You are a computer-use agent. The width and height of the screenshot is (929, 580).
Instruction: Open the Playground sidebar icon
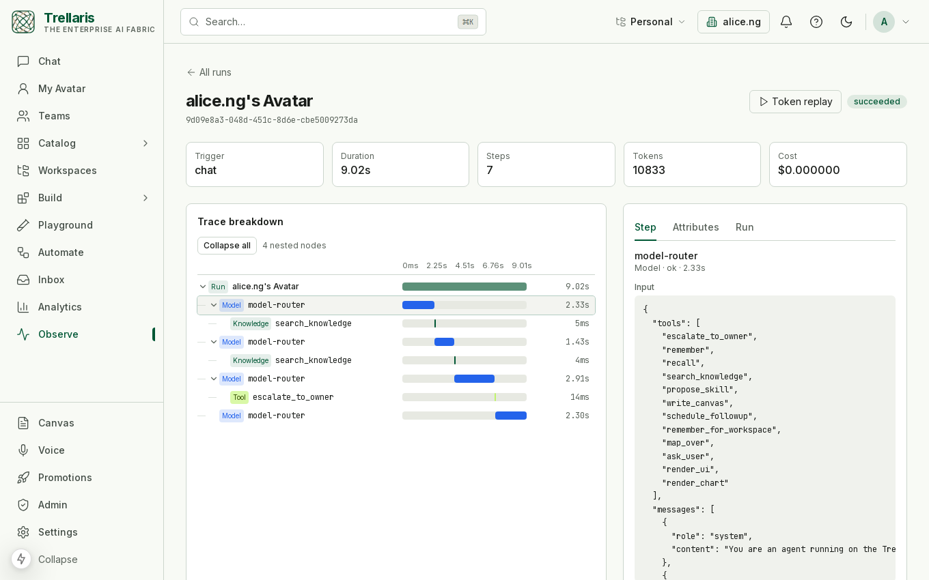coord(23,225)
